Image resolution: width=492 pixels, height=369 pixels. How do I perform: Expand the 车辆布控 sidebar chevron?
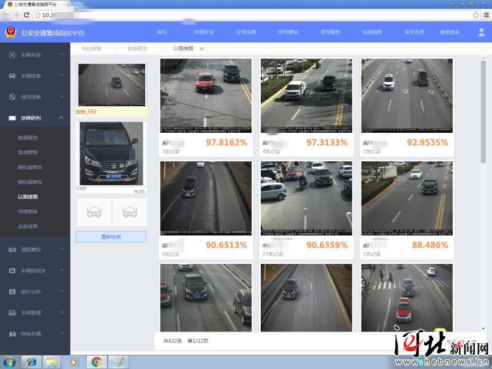click(x=61, y=55)
